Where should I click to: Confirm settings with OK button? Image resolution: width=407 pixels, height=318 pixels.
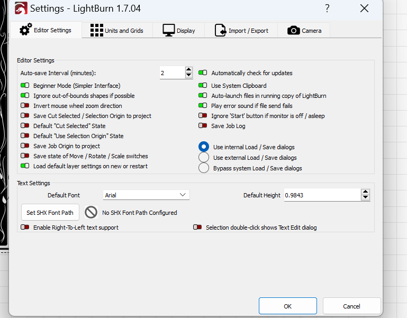287,306
